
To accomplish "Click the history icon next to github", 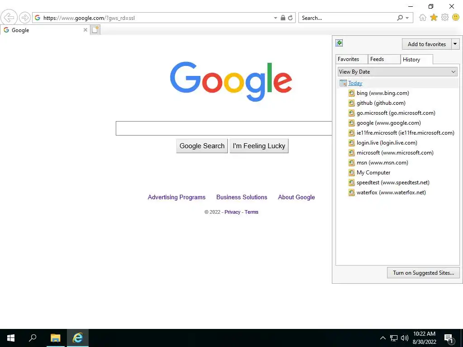I will pyautogui.click(x=351, y=103).
